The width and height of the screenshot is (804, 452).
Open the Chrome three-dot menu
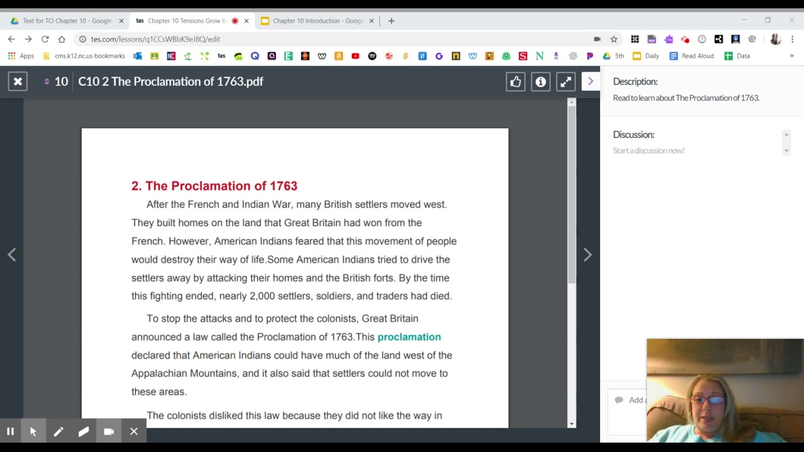coord(793,39)
